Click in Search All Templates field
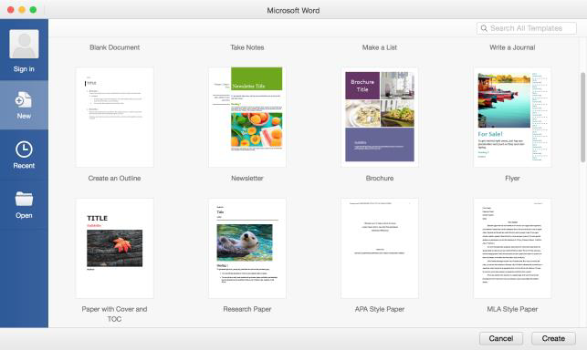 (x=527, y=28)
